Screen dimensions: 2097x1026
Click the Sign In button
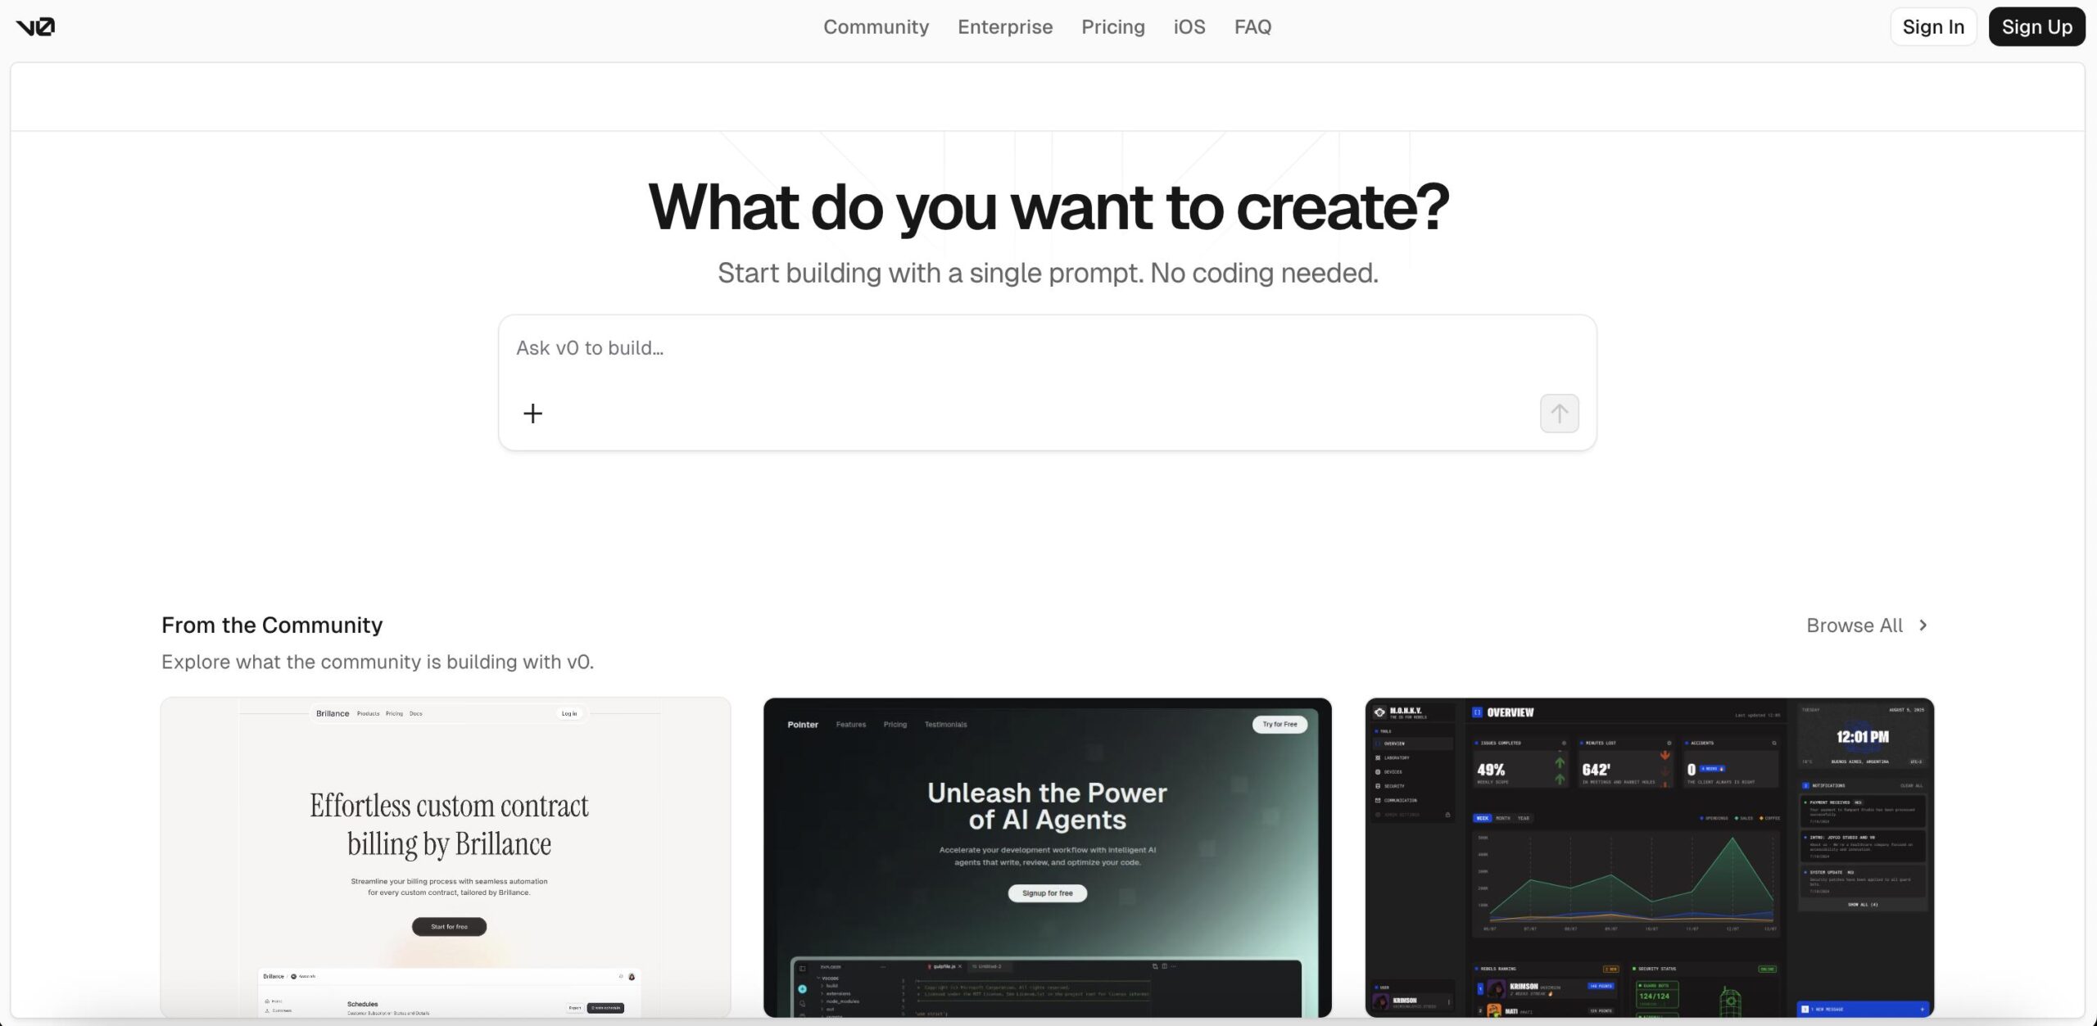[x=1932, y=27]
